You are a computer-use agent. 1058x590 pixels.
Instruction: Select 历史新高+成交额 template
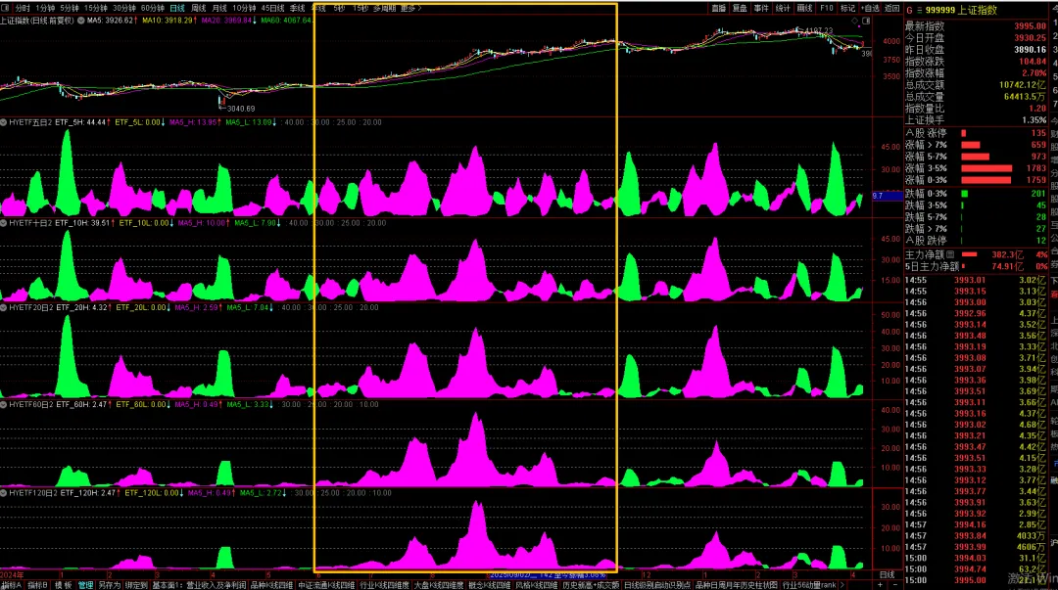pos(591,584)
